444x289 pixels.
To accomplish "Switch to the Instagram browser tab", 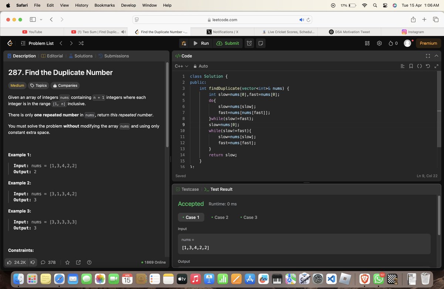I will click(x=413, y=32).
